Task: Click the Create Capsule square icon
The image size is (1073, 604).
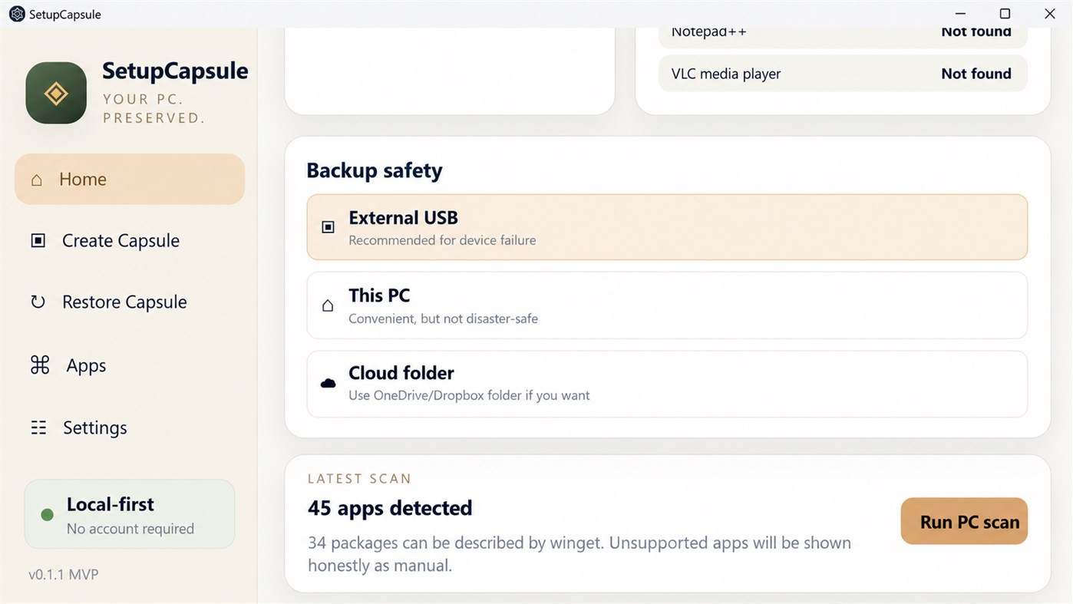Action: point(38,240)
